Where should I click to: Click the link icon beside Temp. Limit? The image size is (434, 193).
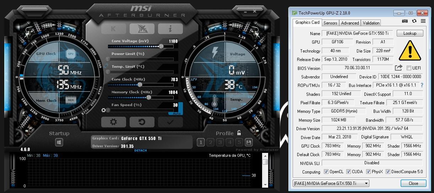click(x=105, y=66)
